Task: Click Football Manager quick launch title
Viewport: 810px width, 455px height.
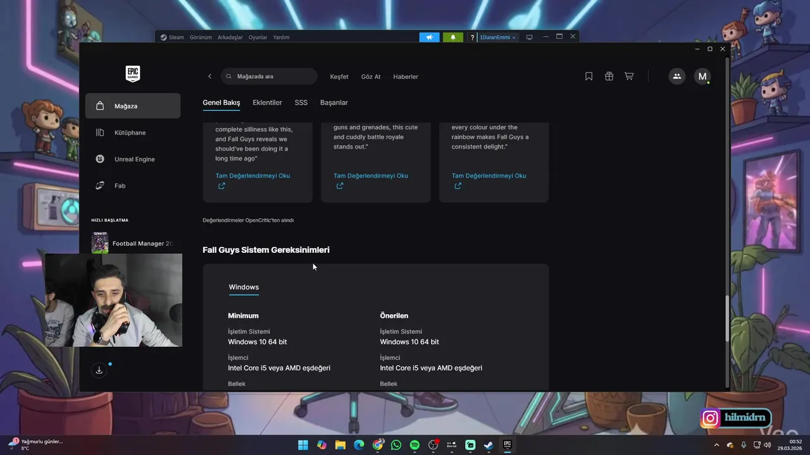Action: coord(142,243)
